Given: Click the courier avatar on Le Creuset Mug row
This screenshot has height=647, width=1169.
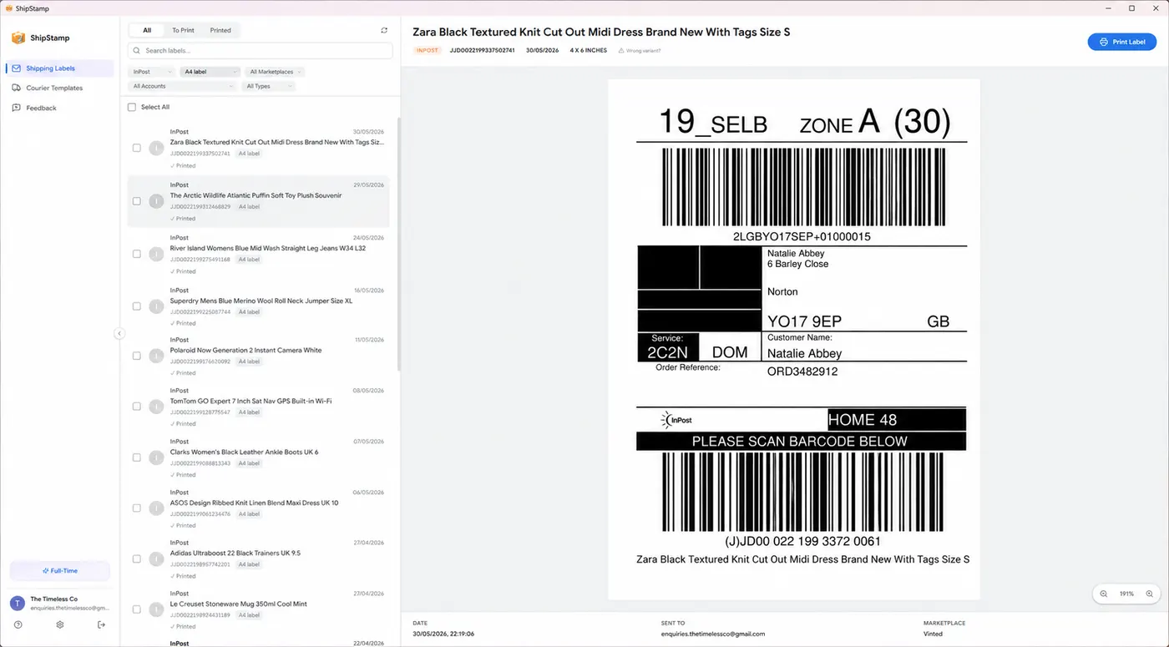Looking at the screenshot, I should tap(156, 609).
